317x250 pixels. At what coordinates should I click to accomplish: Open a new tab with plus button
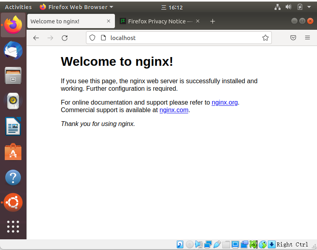click(x=212, y=21)
